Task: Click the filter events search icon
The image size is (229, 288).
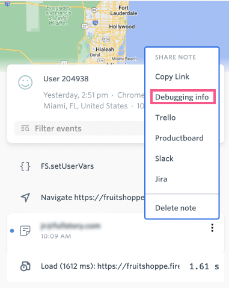Action: click(x=25, y=128)
